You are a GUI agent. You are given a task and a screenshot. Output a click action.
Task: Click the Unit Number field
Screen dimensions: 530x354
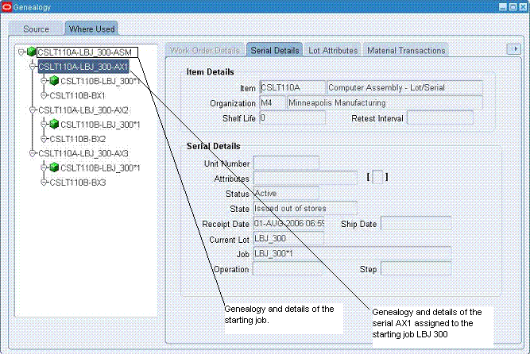coord(286,163)
